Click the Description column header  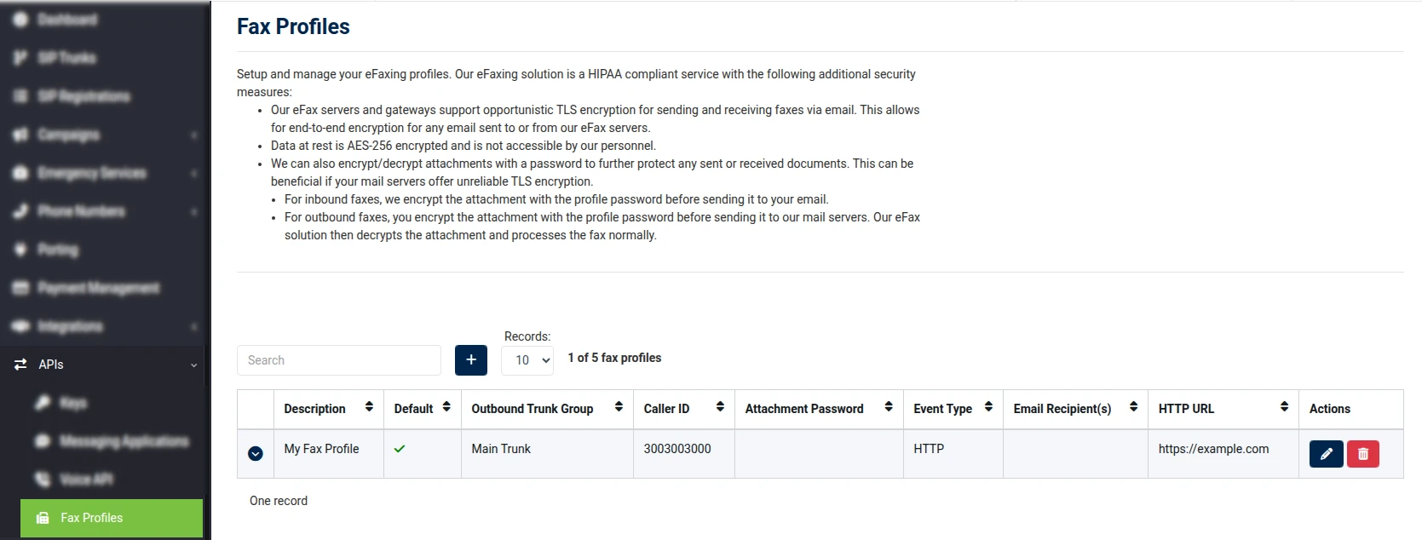tap(314, 409)
